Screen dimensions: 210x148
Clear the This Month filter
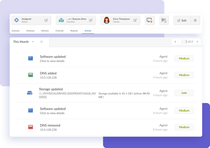tap(41, 42)
